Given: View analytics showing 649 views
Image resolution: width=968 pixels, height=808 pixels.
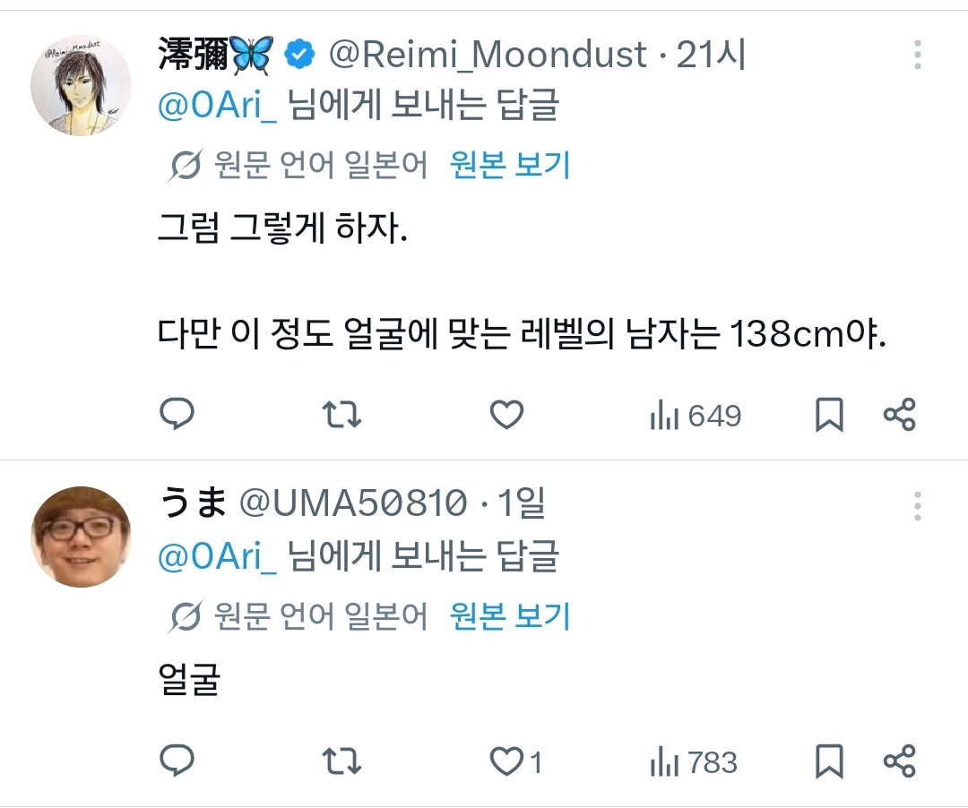Looking at the screenshot, I should pyautogui.click(x=696, y=415).
